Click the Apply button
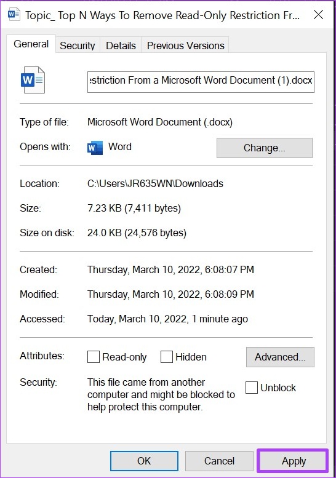 point(294,461)
